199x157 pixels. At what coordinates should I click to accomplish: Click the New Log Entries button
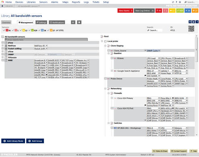144,10
